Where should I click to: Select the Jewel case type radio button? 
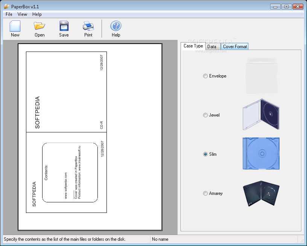(205, 115)
